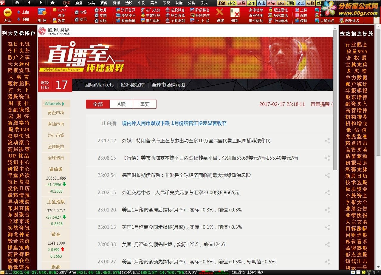Open 行业掘金 in right panel

(x=357, y=45)
